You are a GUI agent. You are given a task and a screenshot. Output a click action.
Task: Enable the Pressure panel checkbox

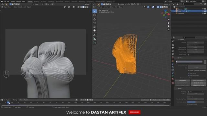coord(179,39)
